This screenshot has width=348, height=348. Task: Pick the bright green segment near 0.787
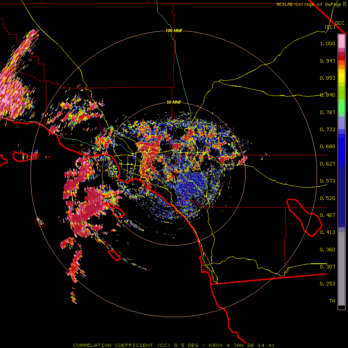(341, 106)
